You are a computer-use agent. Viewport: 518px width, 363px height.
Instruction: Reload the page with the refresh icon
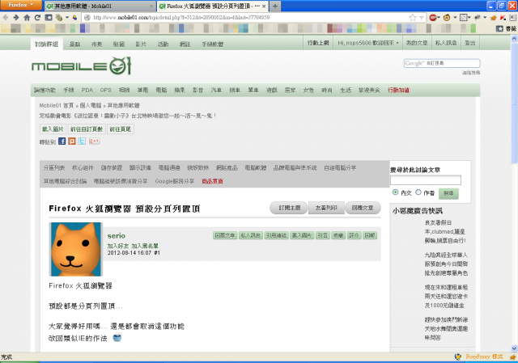37,18
